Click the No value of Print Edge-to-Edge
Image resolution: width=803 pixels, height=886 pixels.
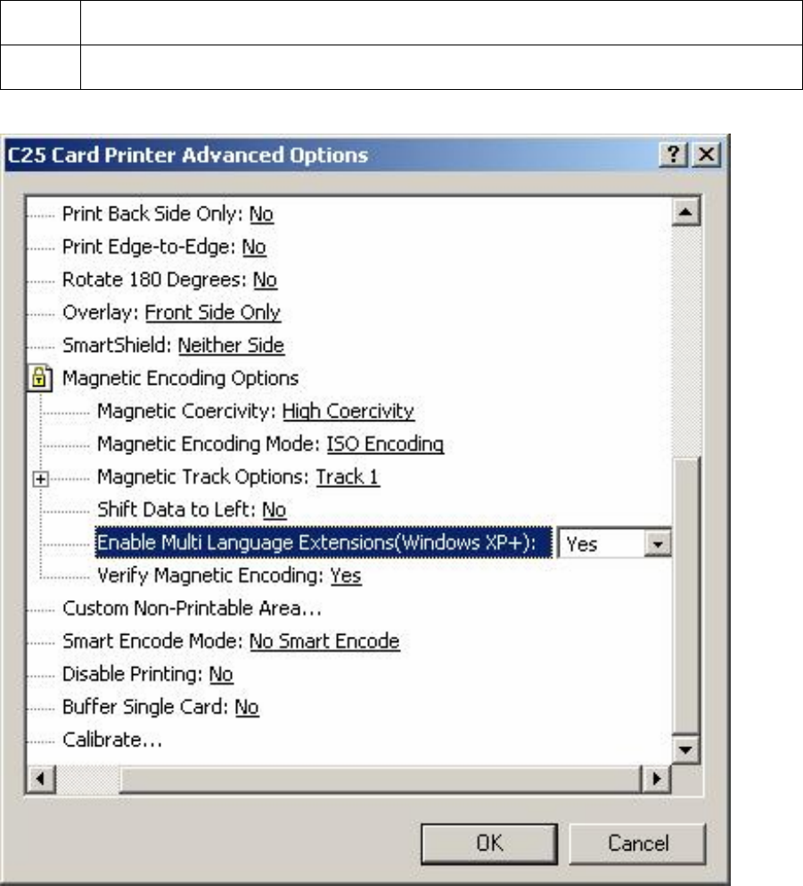(254, 247)
